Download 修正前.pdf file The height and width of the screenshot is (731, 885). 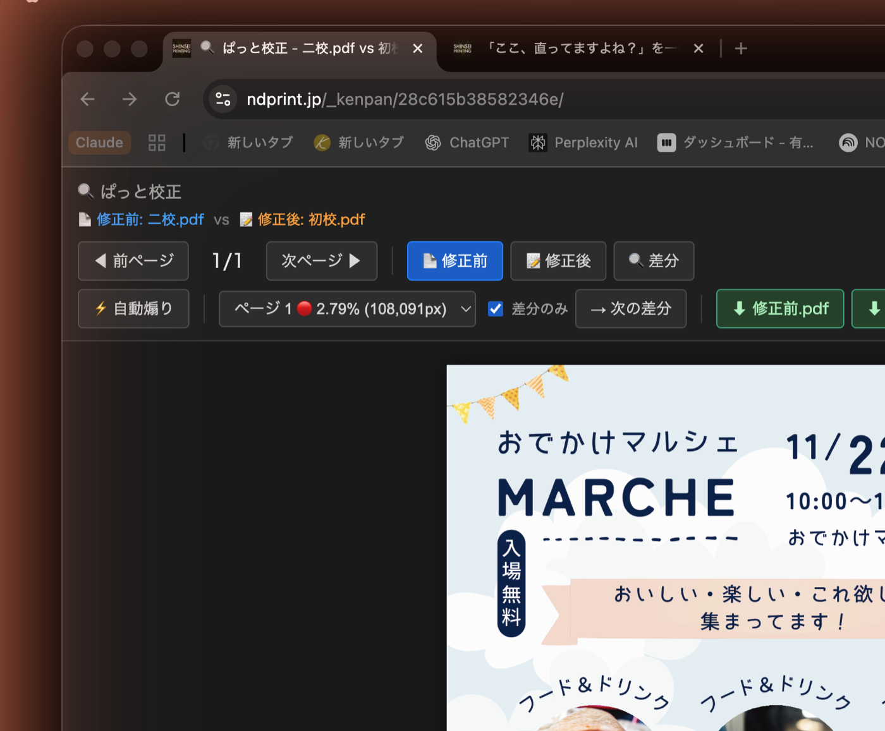point(779,309)
